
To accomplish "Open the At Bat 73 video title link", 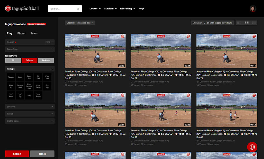I will [95, 75].
